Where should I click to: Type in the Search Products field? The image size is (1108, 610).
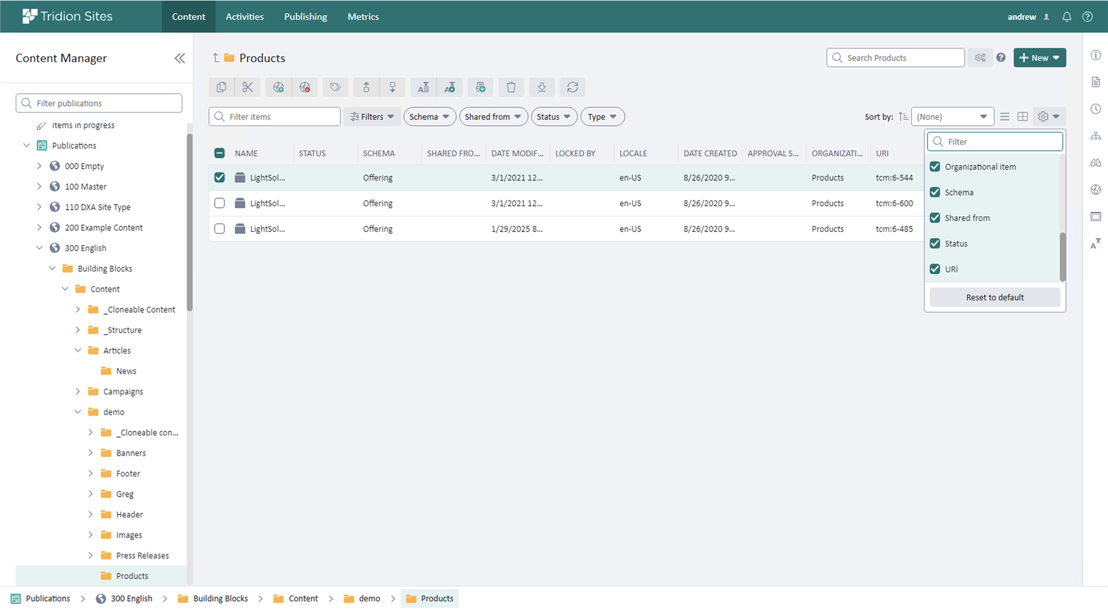tap(895, 57)
